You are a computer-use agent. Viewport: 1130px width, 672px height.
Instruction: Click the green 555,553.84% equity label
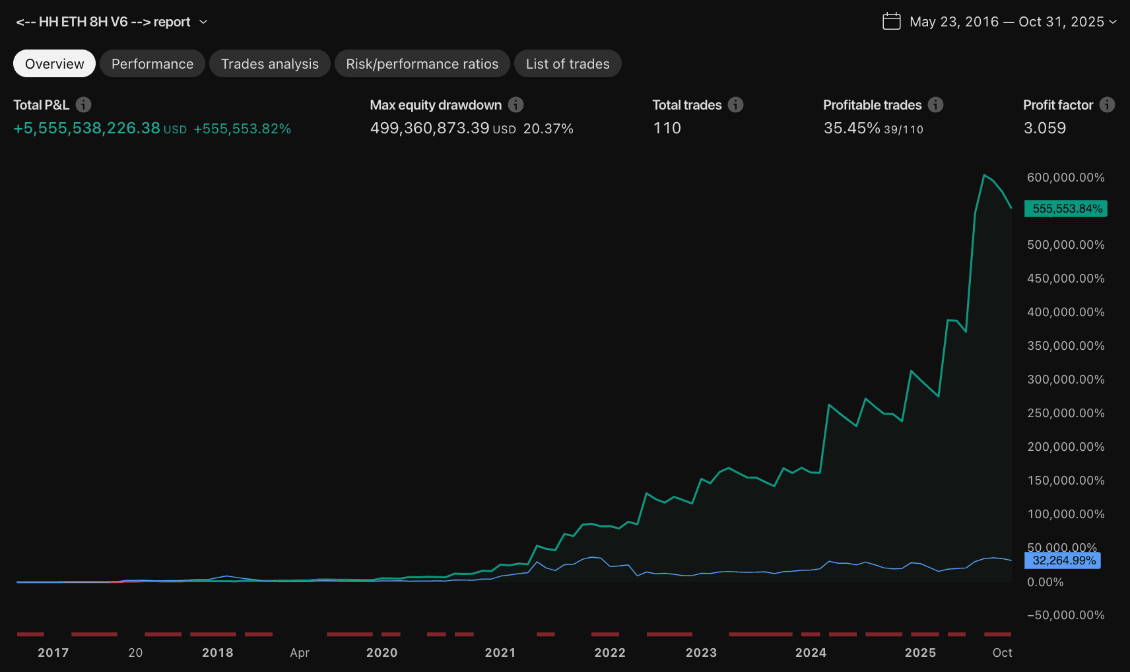click(x=1066, y=209)
